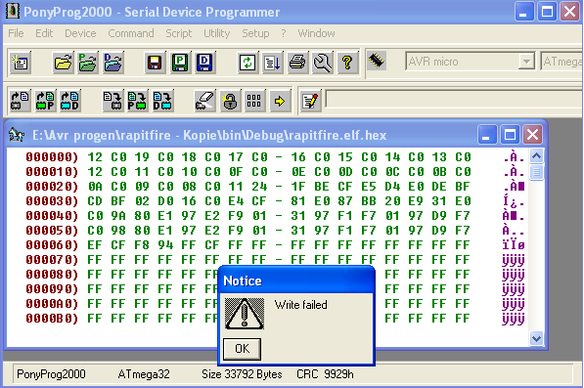
Task: Open security bits padlock icon
Action: pos(230,101)
